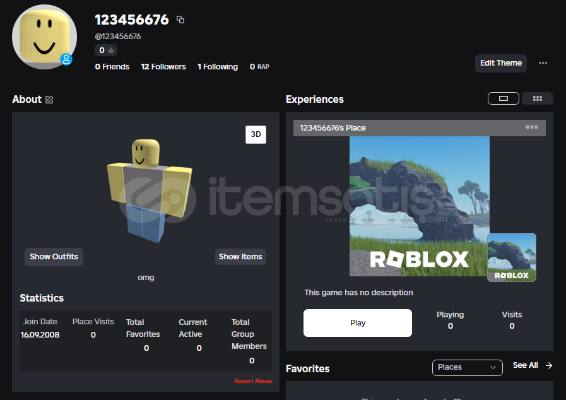The height and width of the screenshot is (400, 566).
Task: Click the Total Group Members label
Action: click(x=249, y=334)
